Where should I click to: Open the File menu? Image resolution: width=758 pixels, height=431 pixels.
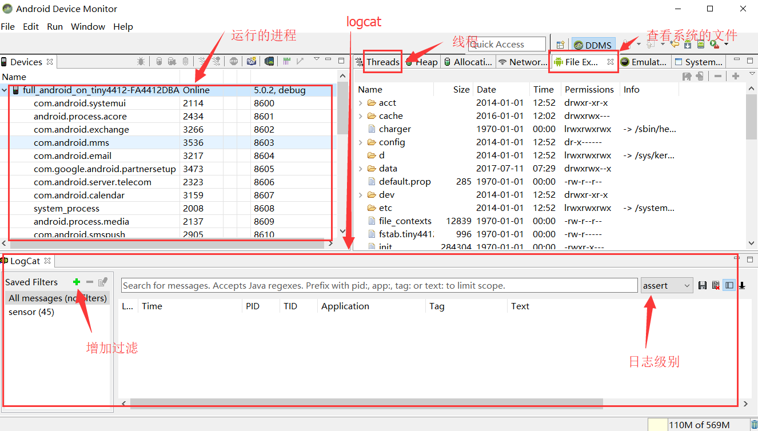click(8, 26)
